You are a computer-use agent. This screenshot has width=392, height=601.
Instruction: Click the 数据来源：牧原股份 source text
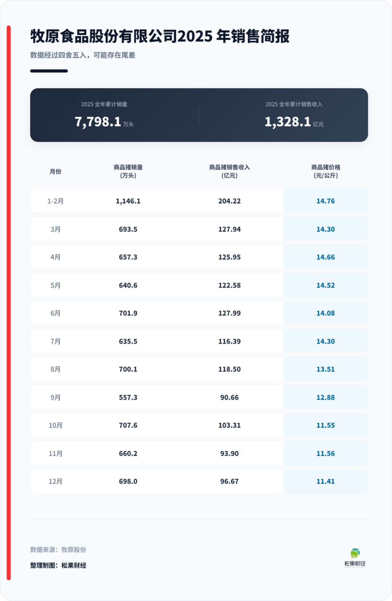click(x=58, y=550)
